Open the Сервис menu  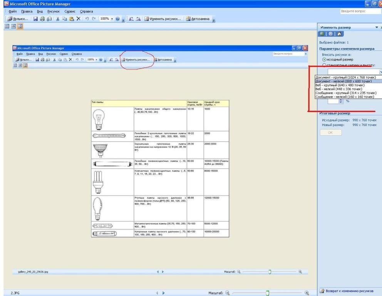pos(70,12)
